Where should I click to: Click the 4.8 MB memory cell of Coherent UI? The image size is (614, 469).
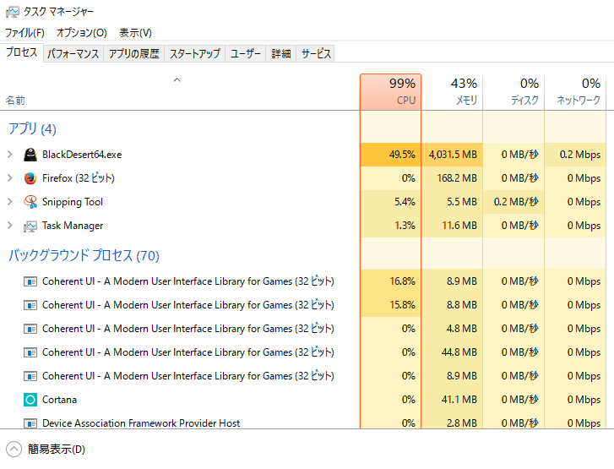(452, 329)
